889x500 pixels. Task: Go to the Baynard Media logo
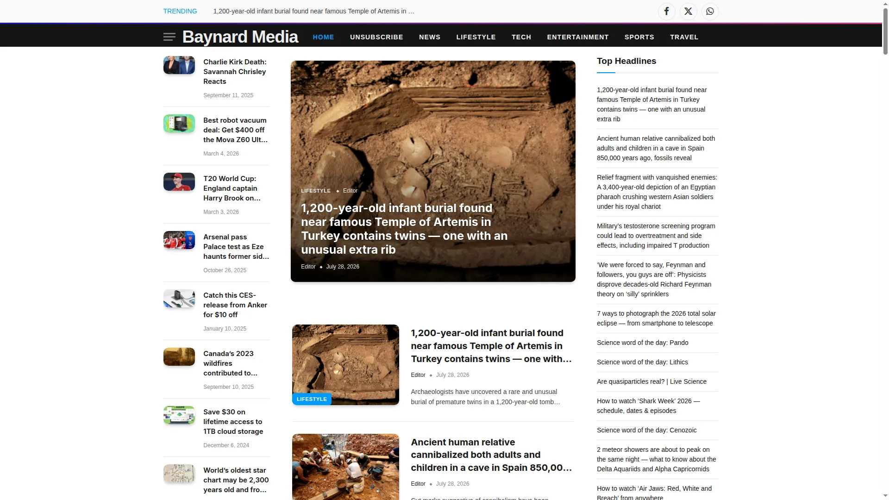[x=240, y=37]
